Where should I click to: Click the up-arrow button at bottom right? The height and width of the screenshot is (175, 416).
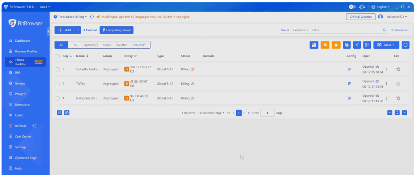coord(404,113)
